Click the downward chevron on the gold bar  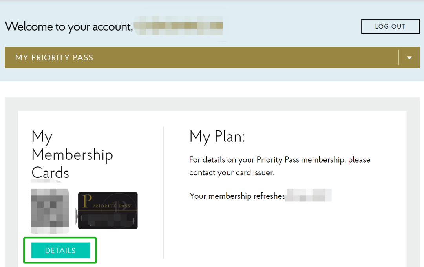click(x=409, y=57)
